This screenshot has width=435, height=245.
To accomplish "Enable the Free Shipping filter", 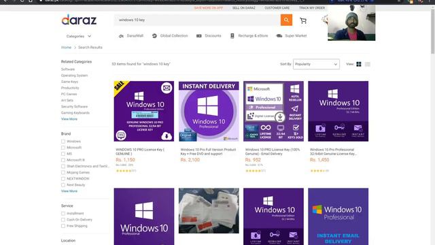I will [x=63, y=226].
